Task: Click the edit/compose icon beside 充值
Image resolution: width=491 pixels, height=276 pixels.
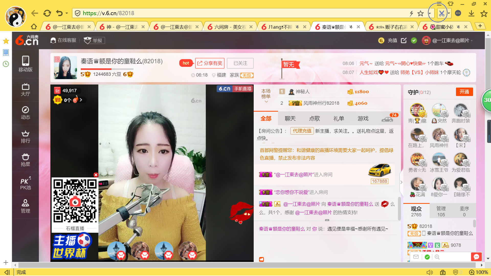Action: pos(404,40)
